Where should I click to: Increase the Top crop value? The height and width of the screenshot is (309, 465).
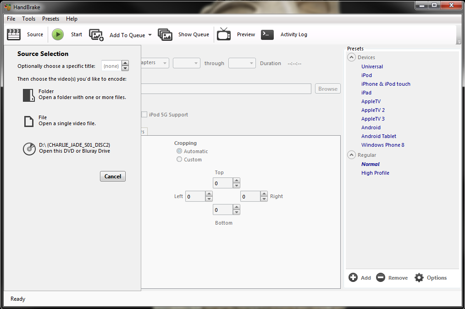pyautogui.click(x=237, y=181)
